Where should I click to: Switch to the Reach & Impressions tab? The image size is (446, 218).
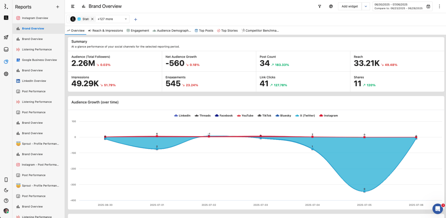105,31
